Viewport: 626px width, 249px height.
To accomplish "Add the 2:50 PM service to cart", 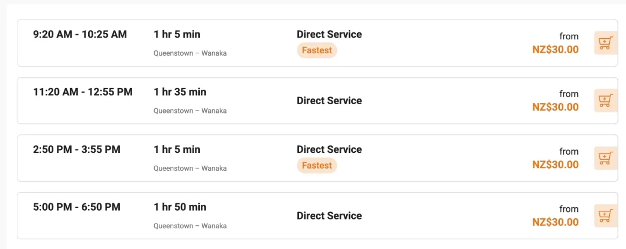I will coord(606,158).
